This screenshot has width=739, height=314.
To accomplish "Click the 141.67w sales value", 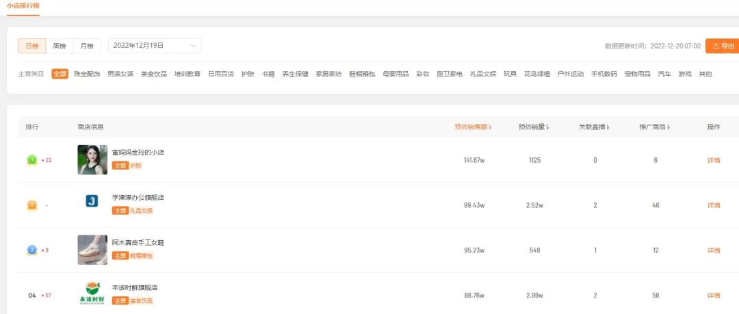I will coord(474,160).
